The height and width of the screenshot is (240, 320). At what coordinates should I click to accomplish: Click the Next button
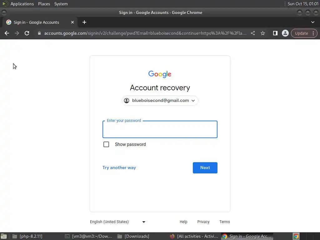[205, 168]
